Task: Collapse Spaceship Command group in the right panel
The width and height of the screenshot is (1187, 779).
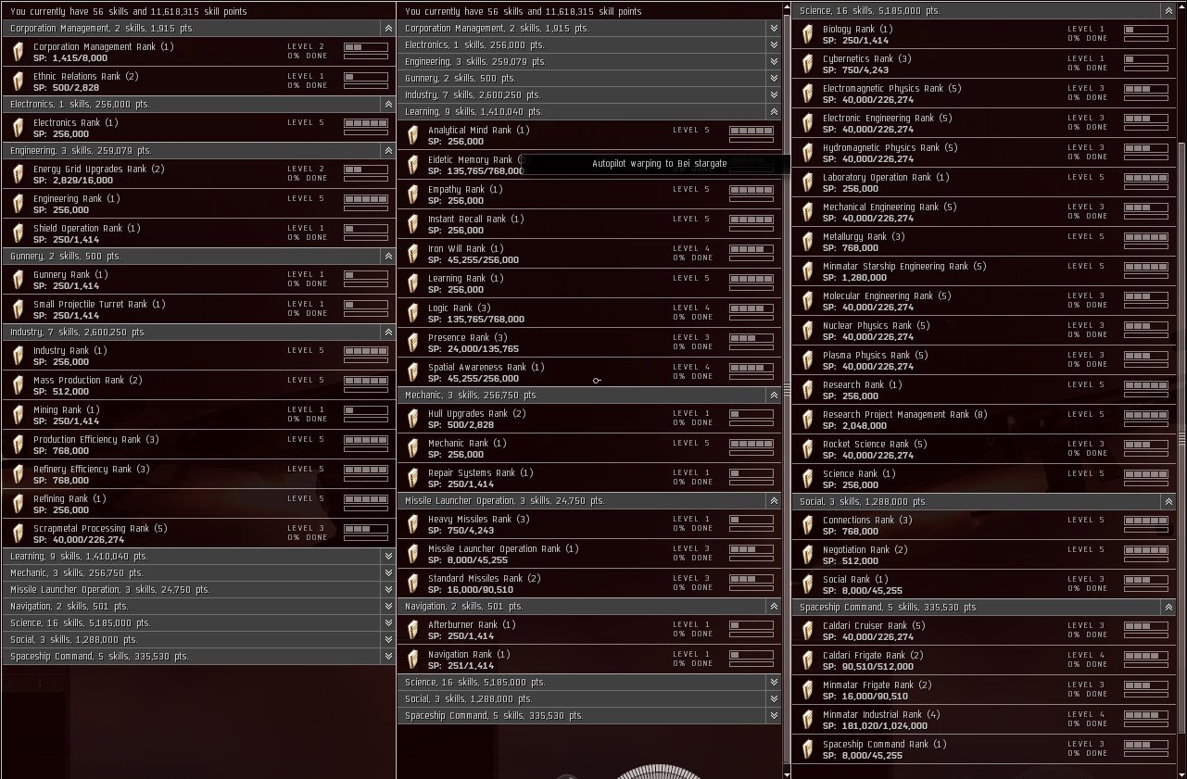Action: coord(1168,608)
